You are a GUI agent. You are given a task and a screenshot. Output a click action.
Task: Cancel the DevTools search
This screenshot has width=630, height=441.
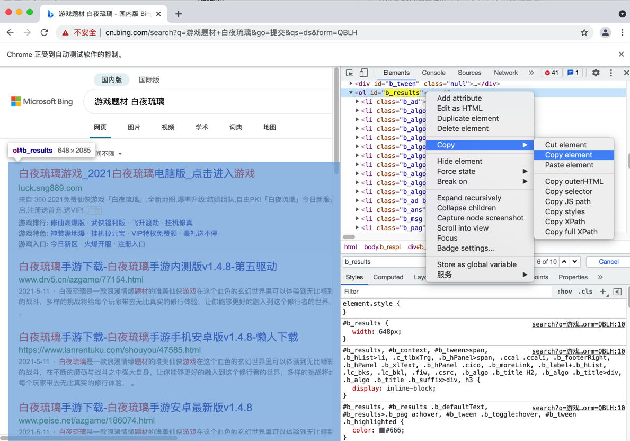point(608,262)
